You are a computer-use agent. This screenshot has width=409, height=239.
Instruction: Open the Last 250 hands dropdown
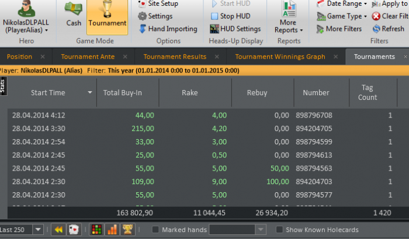point(38,230)
